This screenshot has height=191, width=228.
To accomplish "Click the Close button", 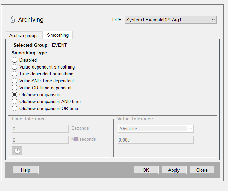I will click(202, 170).
